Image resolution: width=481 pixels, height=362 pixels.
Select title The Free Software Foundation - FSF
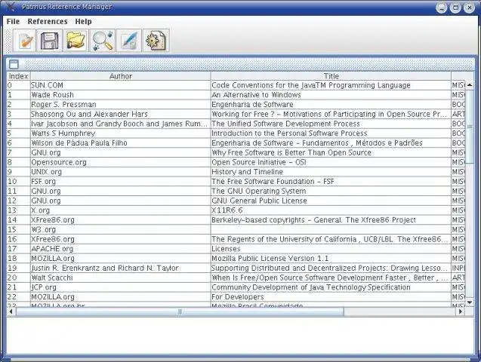point(331,181)
